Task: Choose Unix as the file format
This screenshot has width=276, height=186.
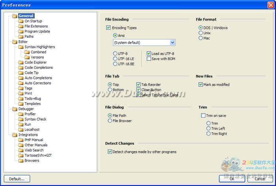Action: click(x=201, y=33)
